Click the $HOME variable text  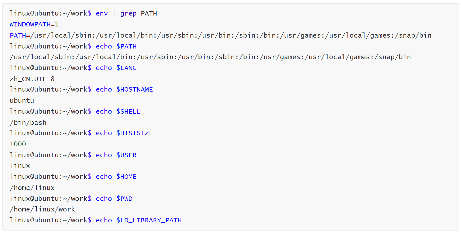coord(126,177)
